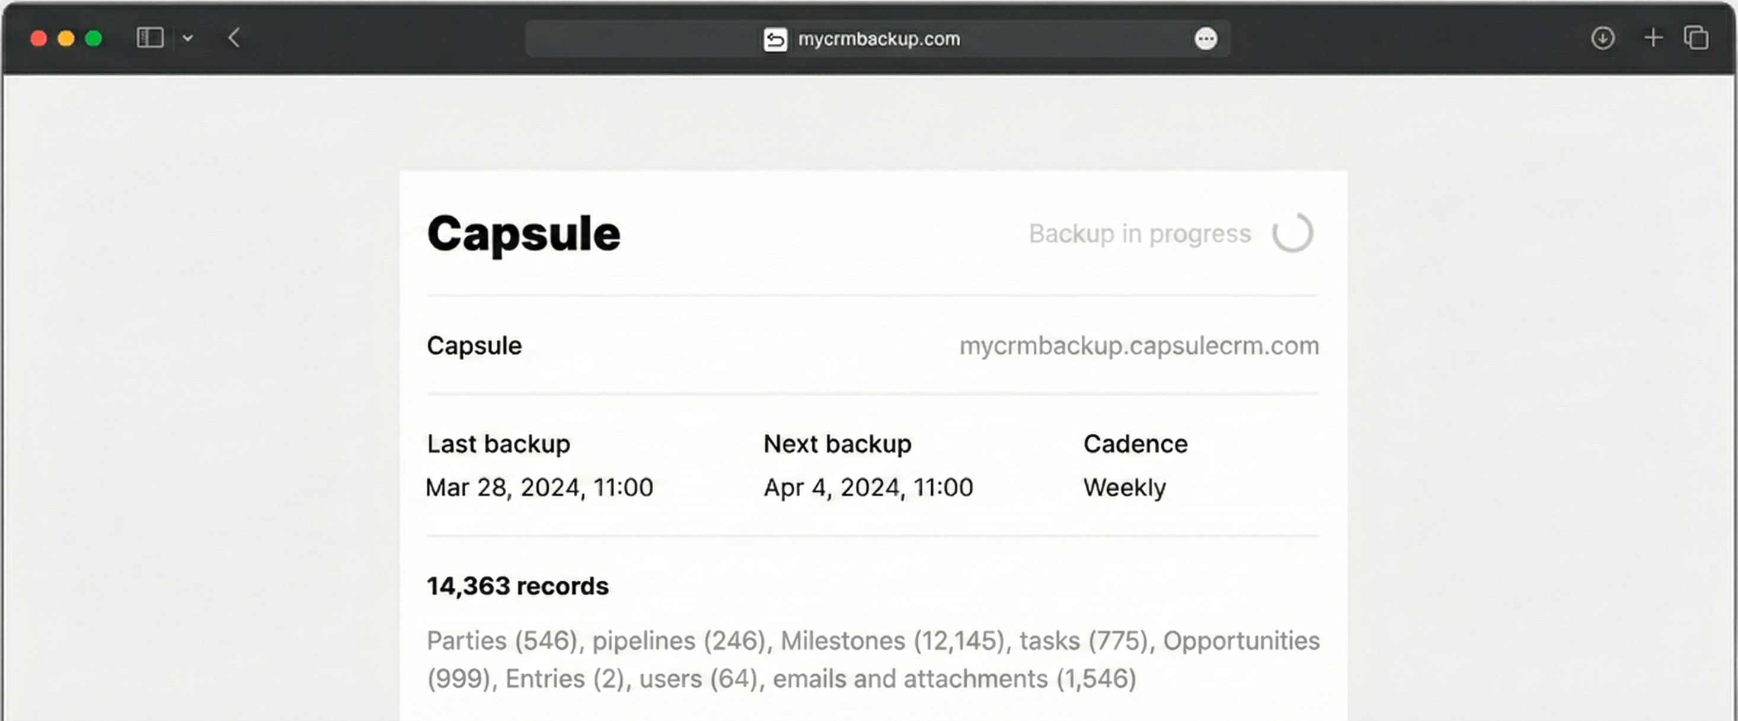
Task: Click the Backup in progress indicator
Action: click(1139, 233)
